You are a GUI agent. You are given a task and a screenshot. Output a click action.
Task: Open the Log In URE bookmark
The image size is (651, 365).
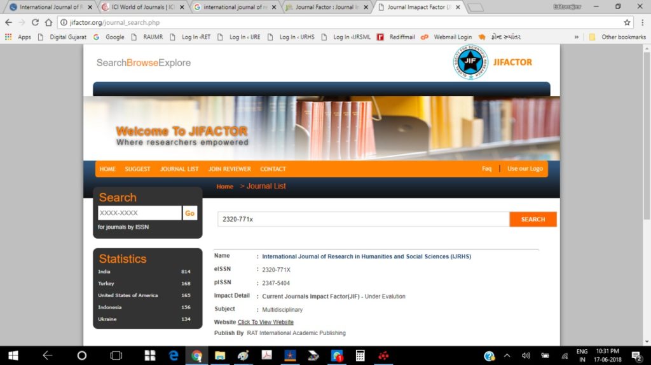pos(239,37)
